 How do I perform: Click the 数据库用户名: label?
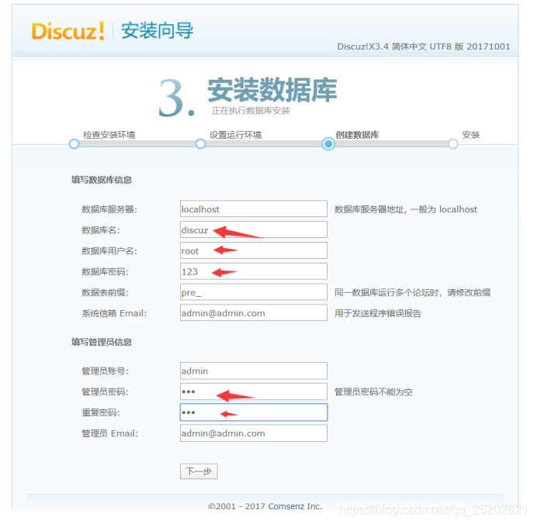[109, 251]
